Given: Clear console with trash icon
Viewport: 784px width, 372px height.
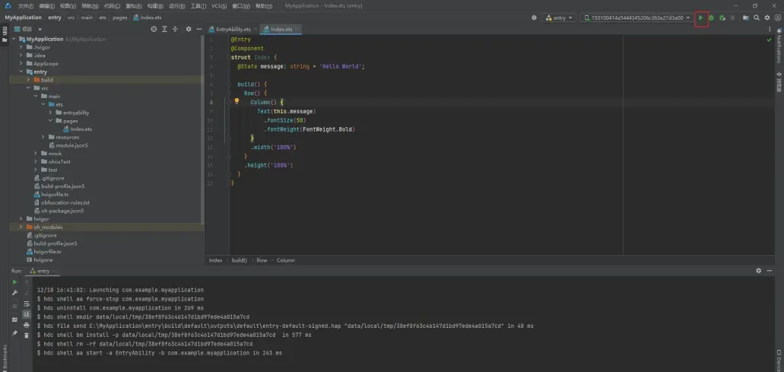Looking at the screenshot, I should coord(27,335).
